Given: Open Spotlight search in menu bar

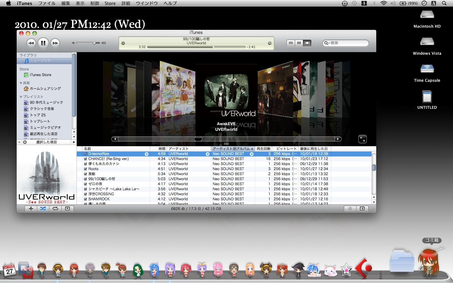Looking at the screenshot, I should pos(444,3).
